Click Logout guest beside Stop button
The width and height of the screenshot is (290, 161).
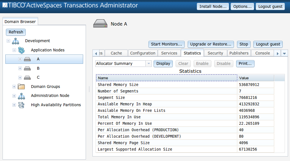click(268, 44)
